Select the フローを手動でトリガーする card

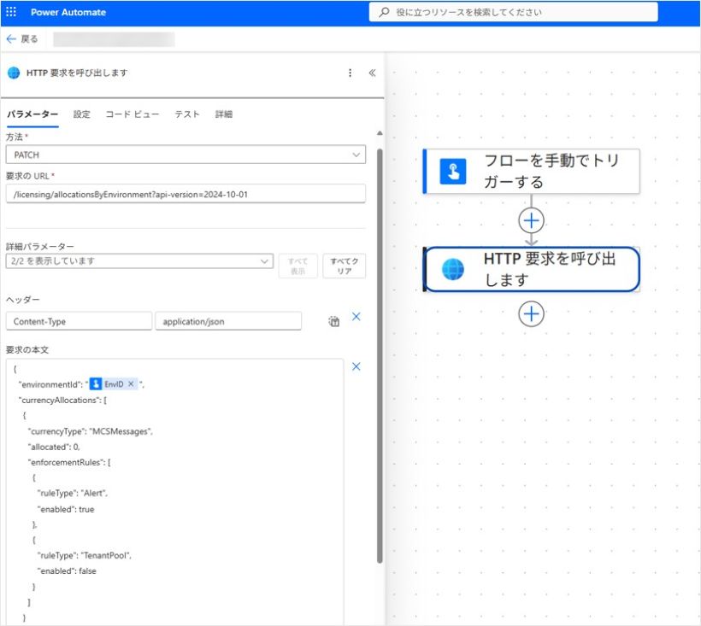click(531, 171)
